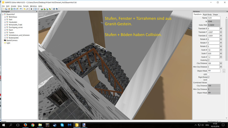This screenshot has height=128, width=228.
Task: Click the Steam icon in taskbar
Action: pyautogui.click(x=55, y=125)
